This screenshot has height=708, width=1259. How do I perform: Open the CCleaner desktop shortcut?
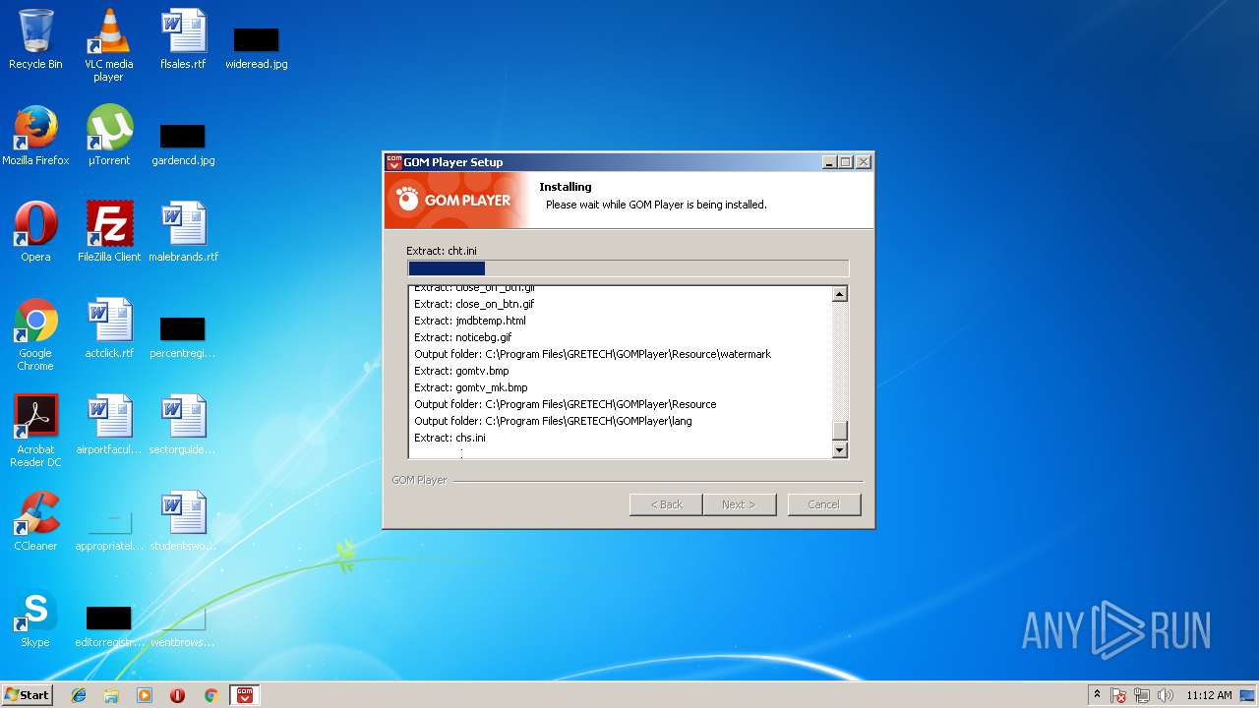[35, 521]
